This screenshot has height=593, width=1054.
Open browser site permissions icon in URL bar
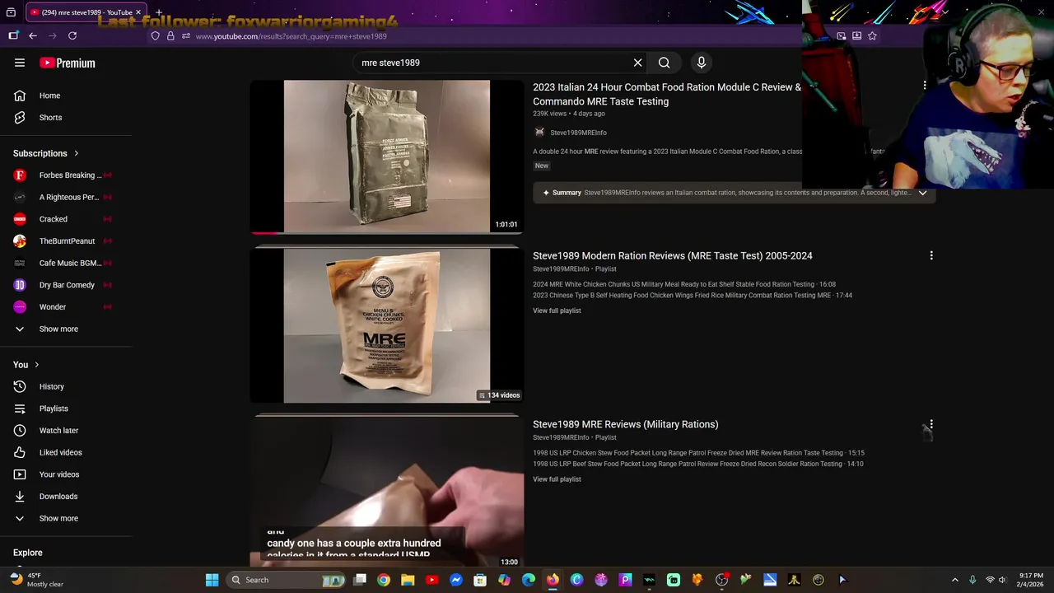point(186,36)
